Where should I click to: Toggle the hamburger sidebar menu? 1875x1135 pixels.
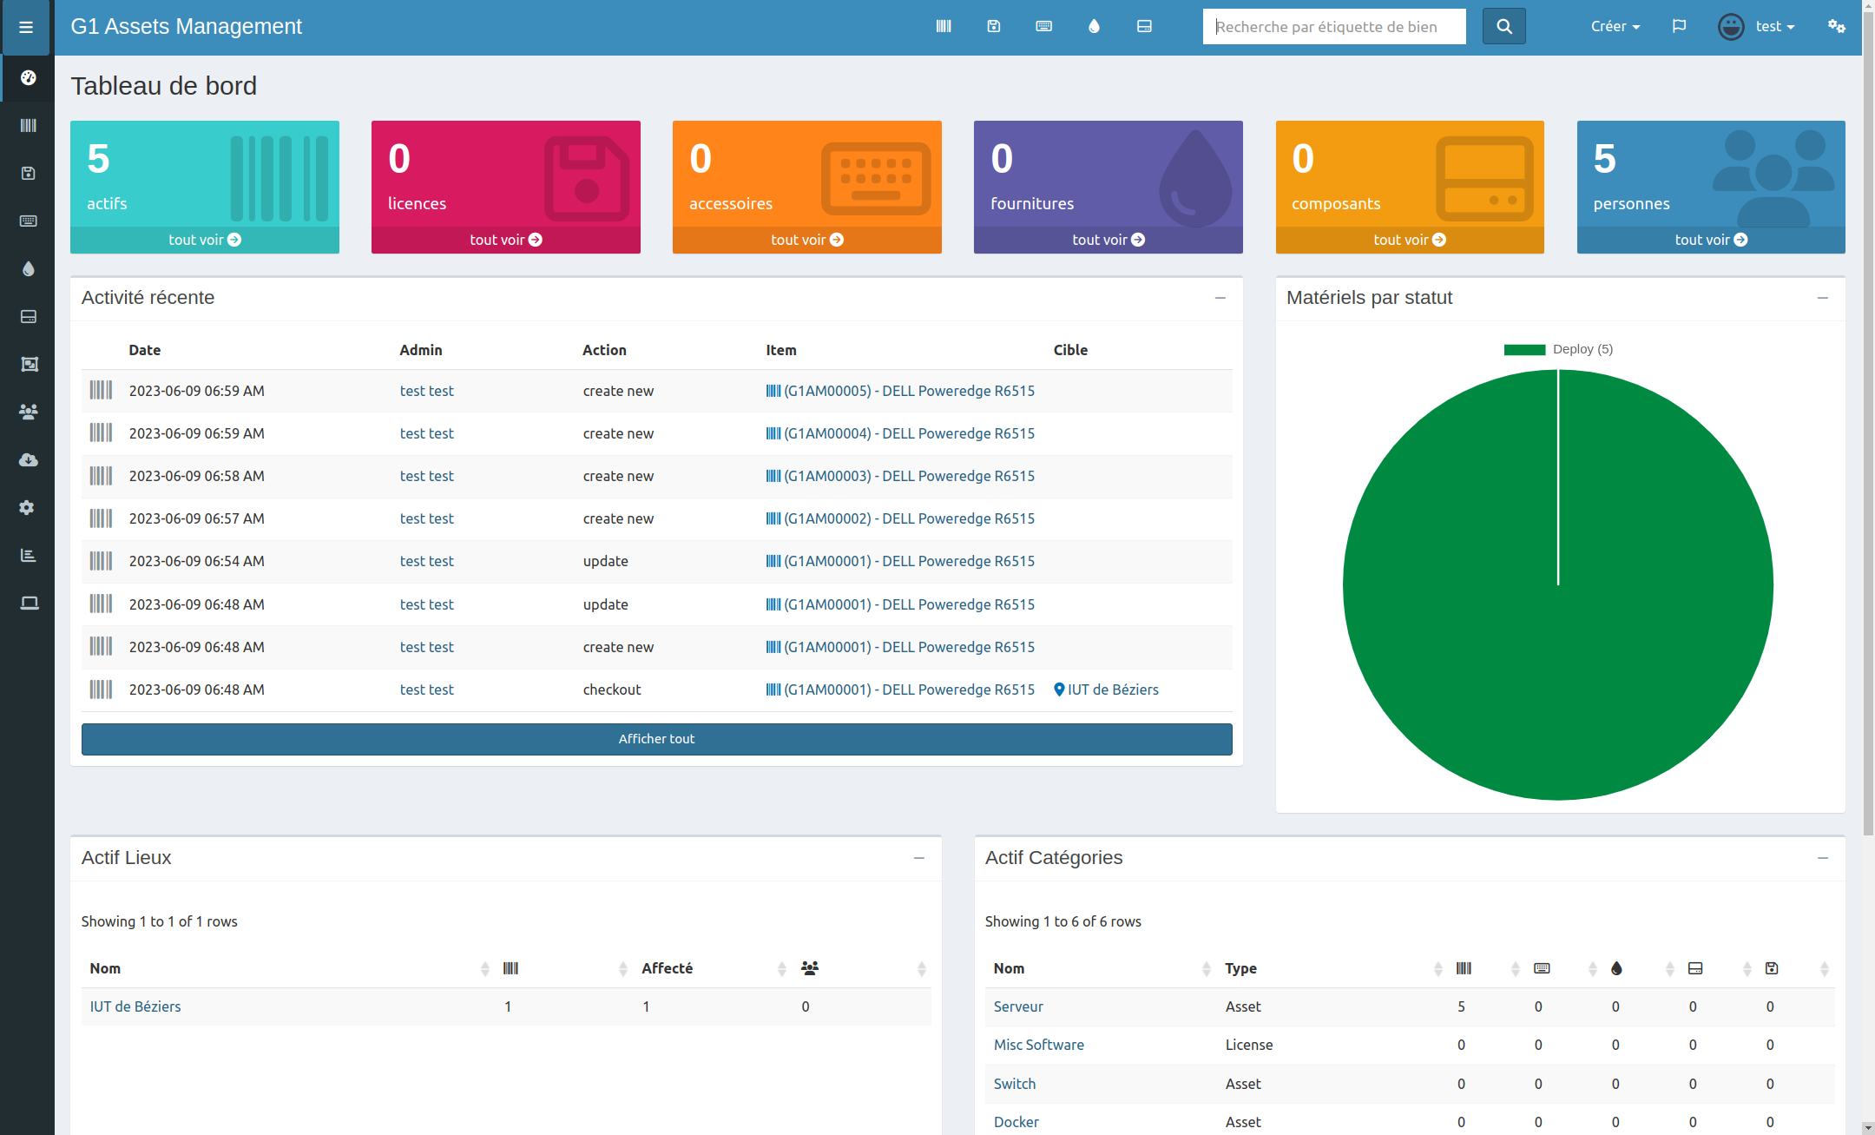26,27
